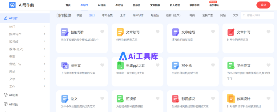Favorite the 文章续写 card with heart

[x=158, y=32]
